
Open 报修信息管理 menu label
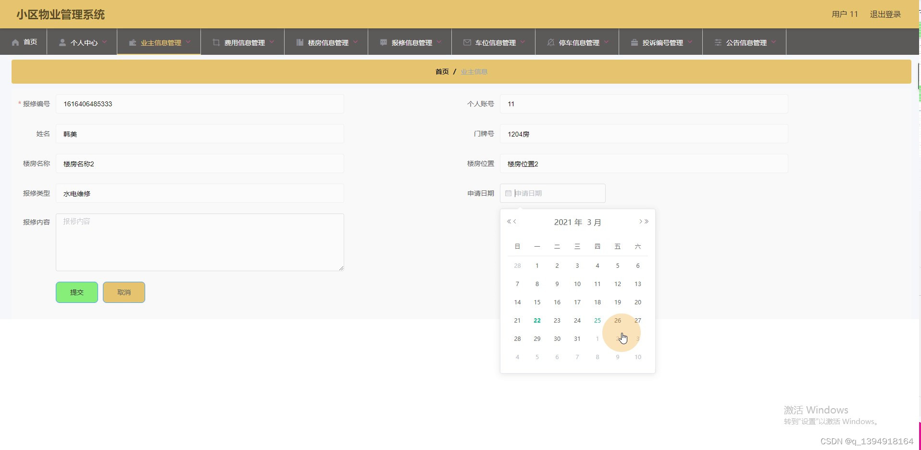pyautogui.click(x=412, y=43)
